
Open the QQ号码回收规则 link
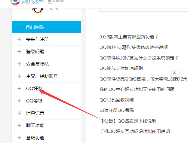[117, 100]
